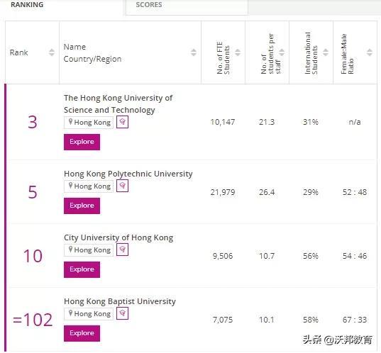Viewport: 381px width, 353px height.
Task: Sort by International Students arrows
Action: coord(326,52)
